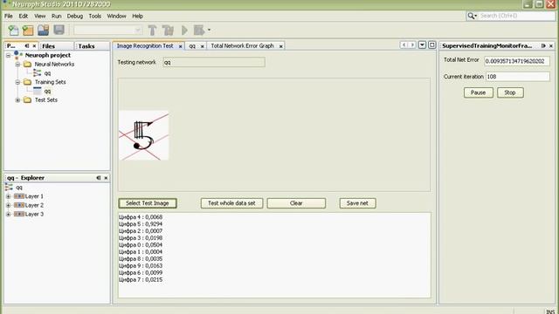Click the Current iteration field
The width and height of the screenshot is (559, 314).
coord(518,77)
